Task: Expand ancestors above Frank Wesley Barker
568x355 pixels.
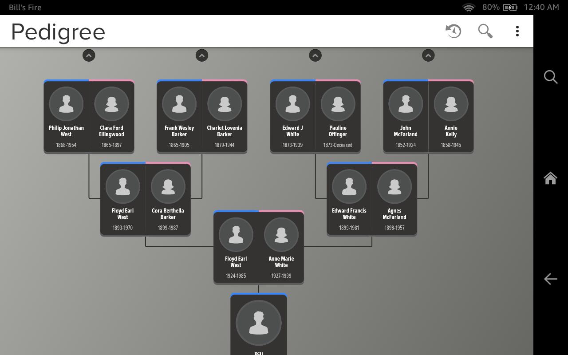Action: 202,55
